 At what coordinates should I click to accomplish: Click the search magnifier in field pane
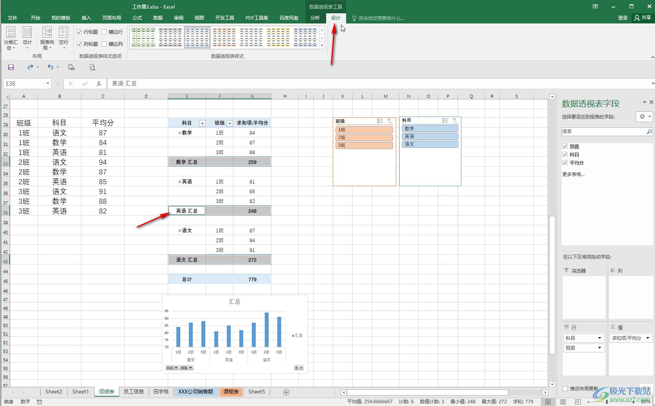click(x=649, y=132)
